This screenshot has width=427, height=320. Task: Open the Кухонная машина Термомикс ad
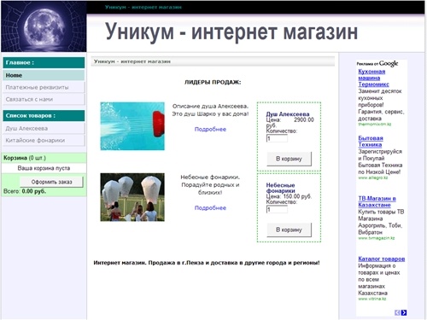click(373, 78)
